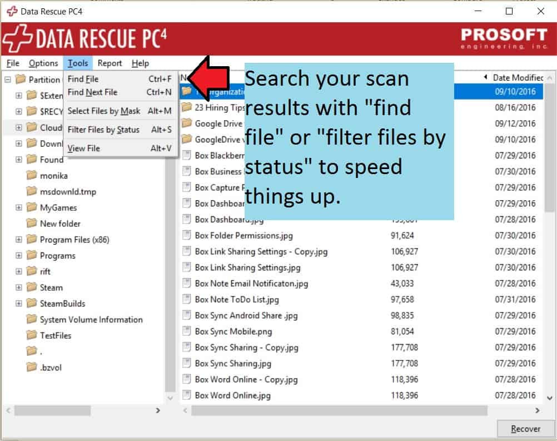Select Box Word Online - Copy.jpg file
Screen dimensions: 557x441
tap(246, 379)
